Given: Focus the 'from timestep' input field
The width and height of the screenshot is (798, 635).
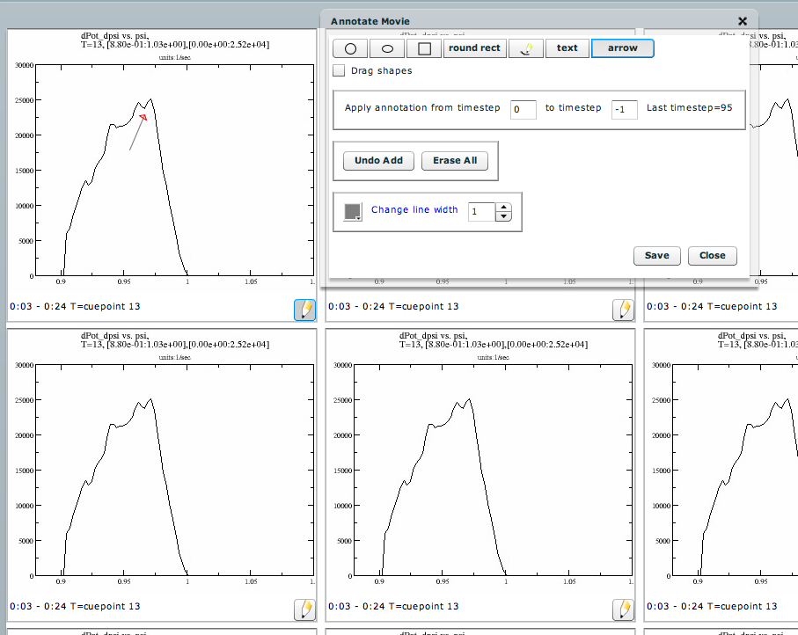Looking at the screenshot, I should pos(523,109).
